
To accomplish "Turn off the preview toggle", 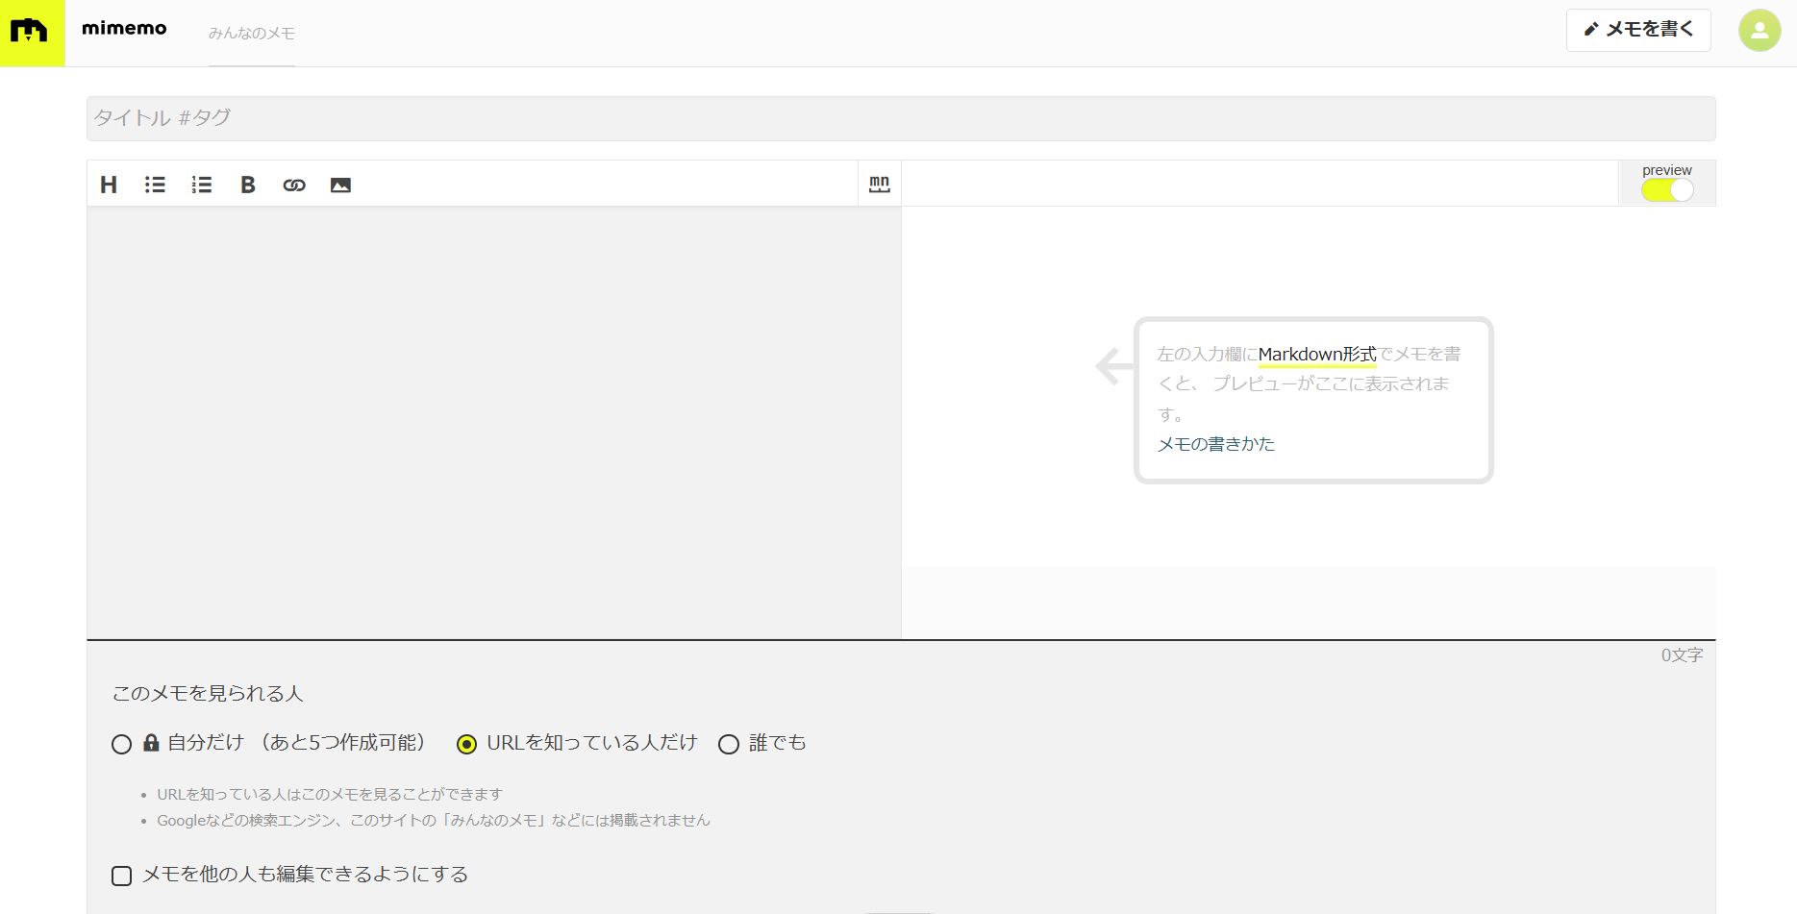I will coord(1667,189).
